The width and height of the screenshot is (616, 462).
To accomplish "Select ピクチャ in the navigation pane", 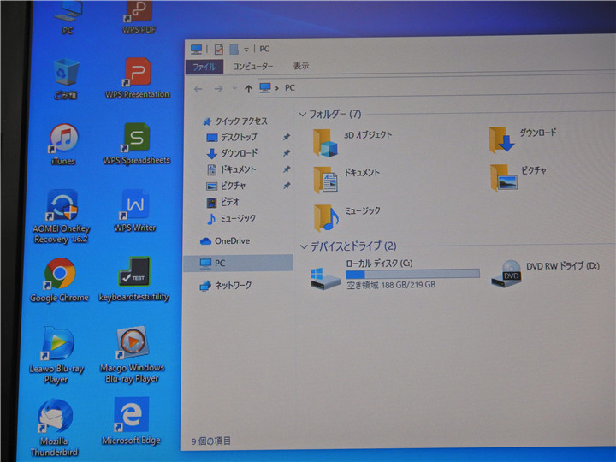I will (x=226, y=186).
